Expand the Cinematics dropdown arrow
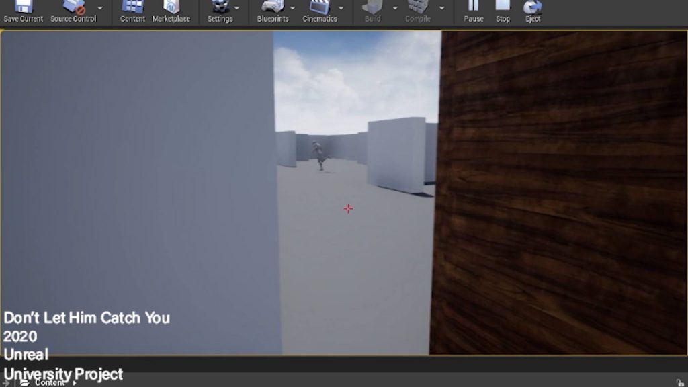This screenshot has height=387, width=688. (341, 8)
